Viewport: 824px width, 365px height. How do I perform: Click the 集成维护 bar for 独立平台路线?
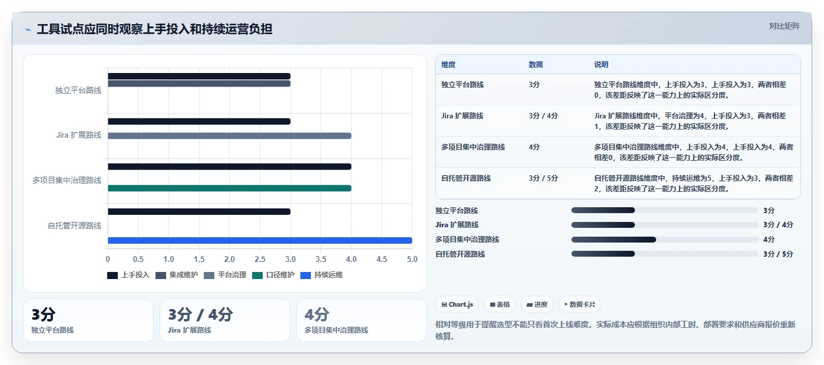pos(199,84)
